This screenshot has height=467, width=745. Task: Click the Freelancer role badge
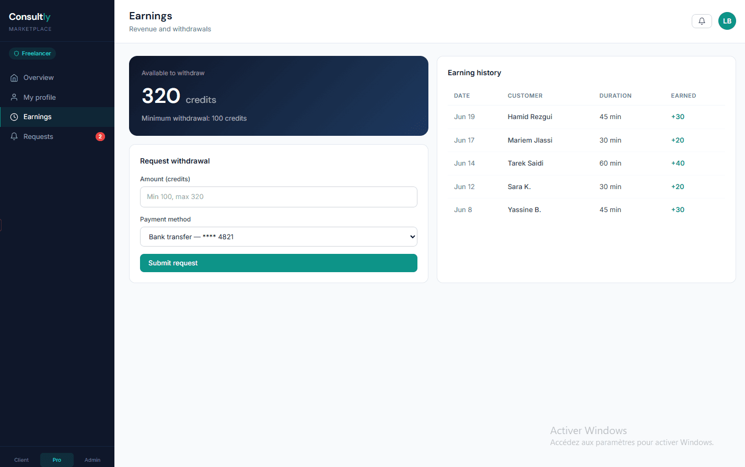pos(32,53)
